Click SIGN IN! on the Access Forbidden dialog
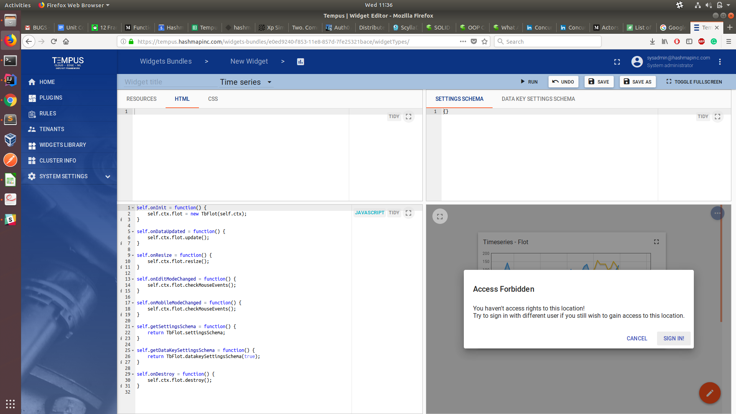Viewport: 736px width, 414px height. pyautogui.click(x=674, y=338)
